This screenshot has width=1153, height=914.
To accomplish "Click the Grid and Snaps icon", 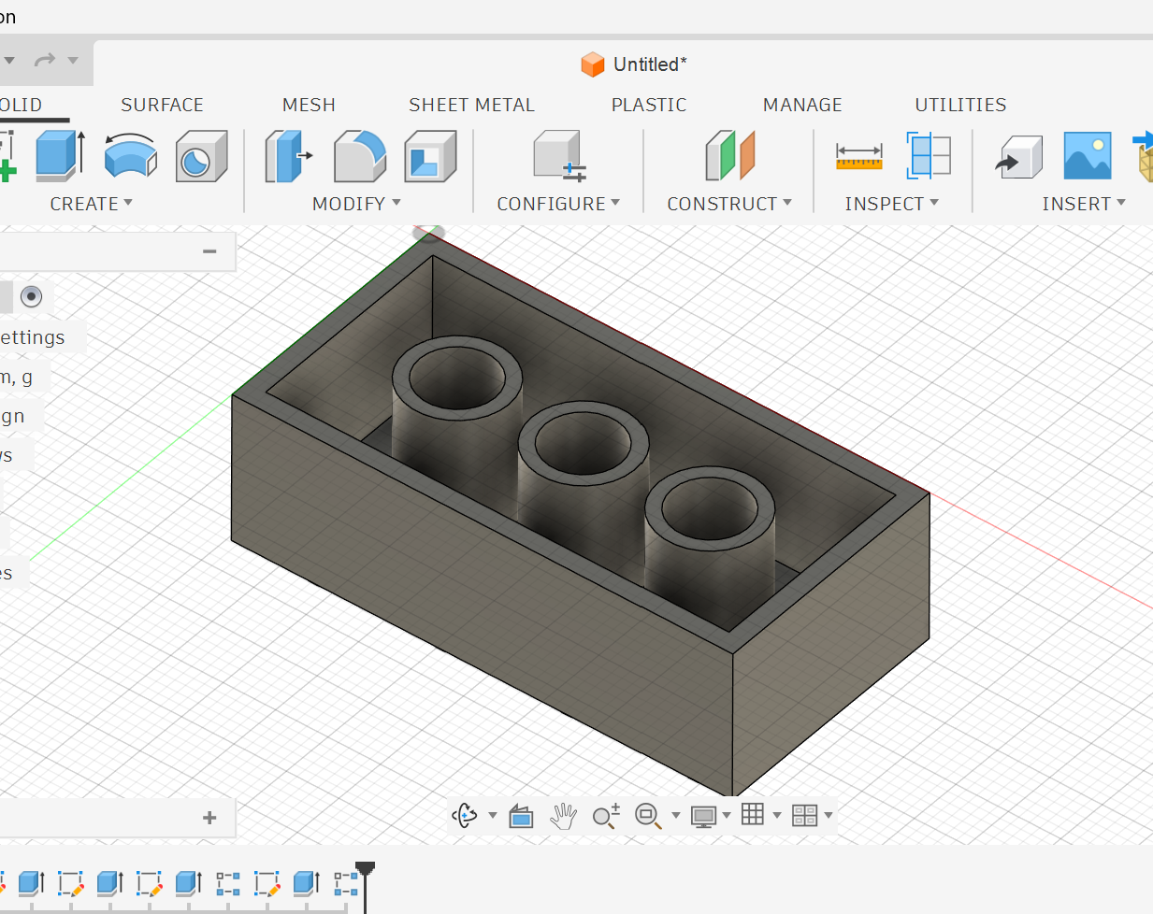I will 753,815.
